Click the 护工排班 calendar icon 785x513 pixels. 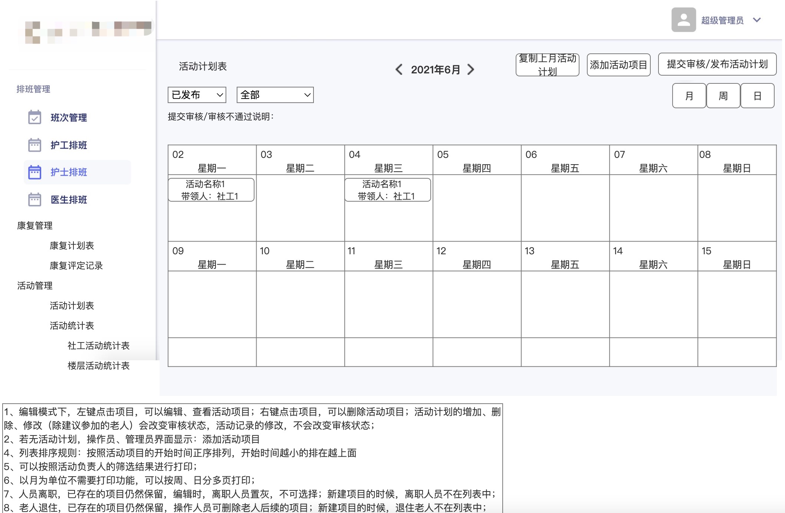click(x=35, y=145)
